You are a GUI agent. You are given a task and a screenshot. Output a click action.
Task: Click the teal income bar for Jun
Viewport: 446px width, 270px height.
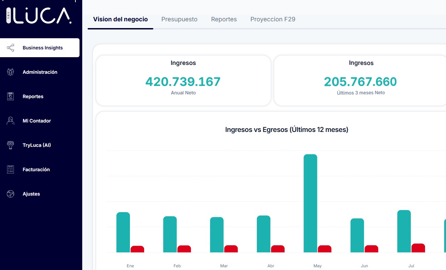coord(357,235)
